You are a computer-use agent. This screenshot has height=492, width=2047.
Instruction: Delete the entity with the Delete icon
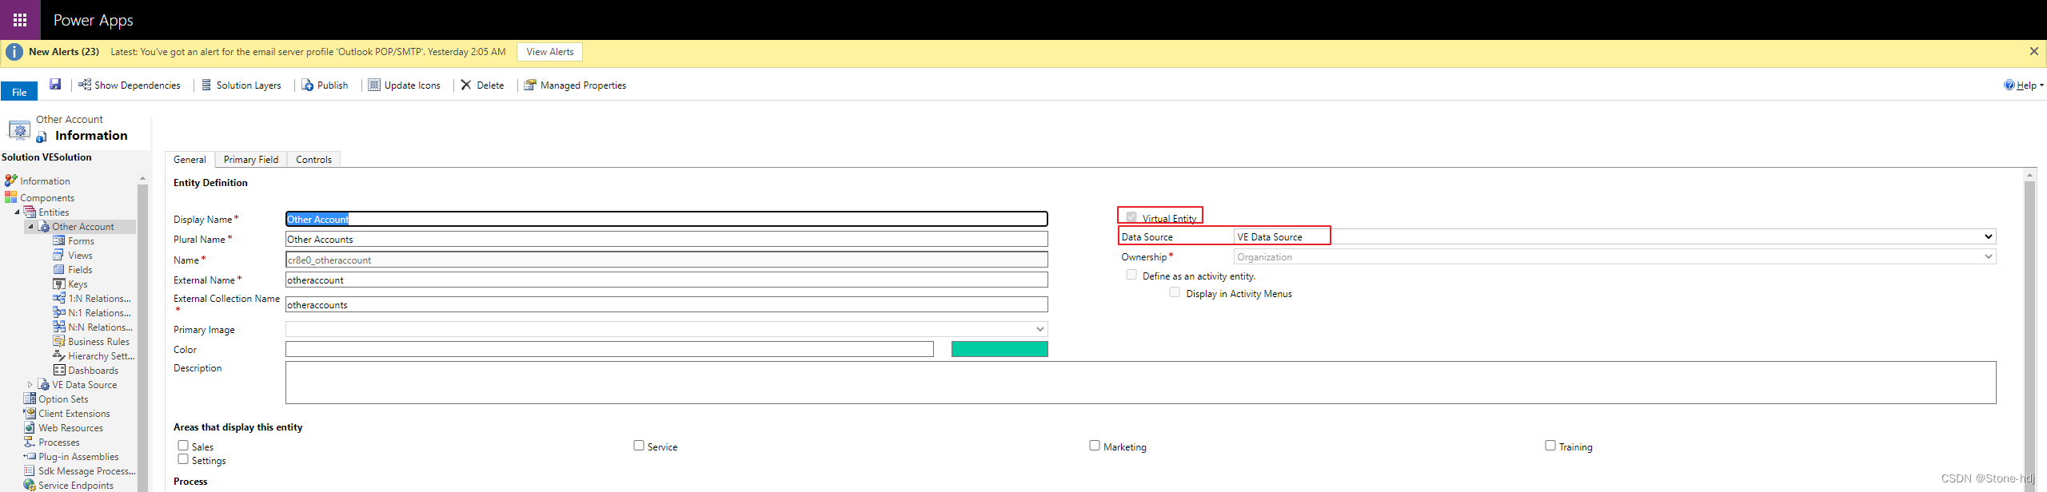[466, 85]
